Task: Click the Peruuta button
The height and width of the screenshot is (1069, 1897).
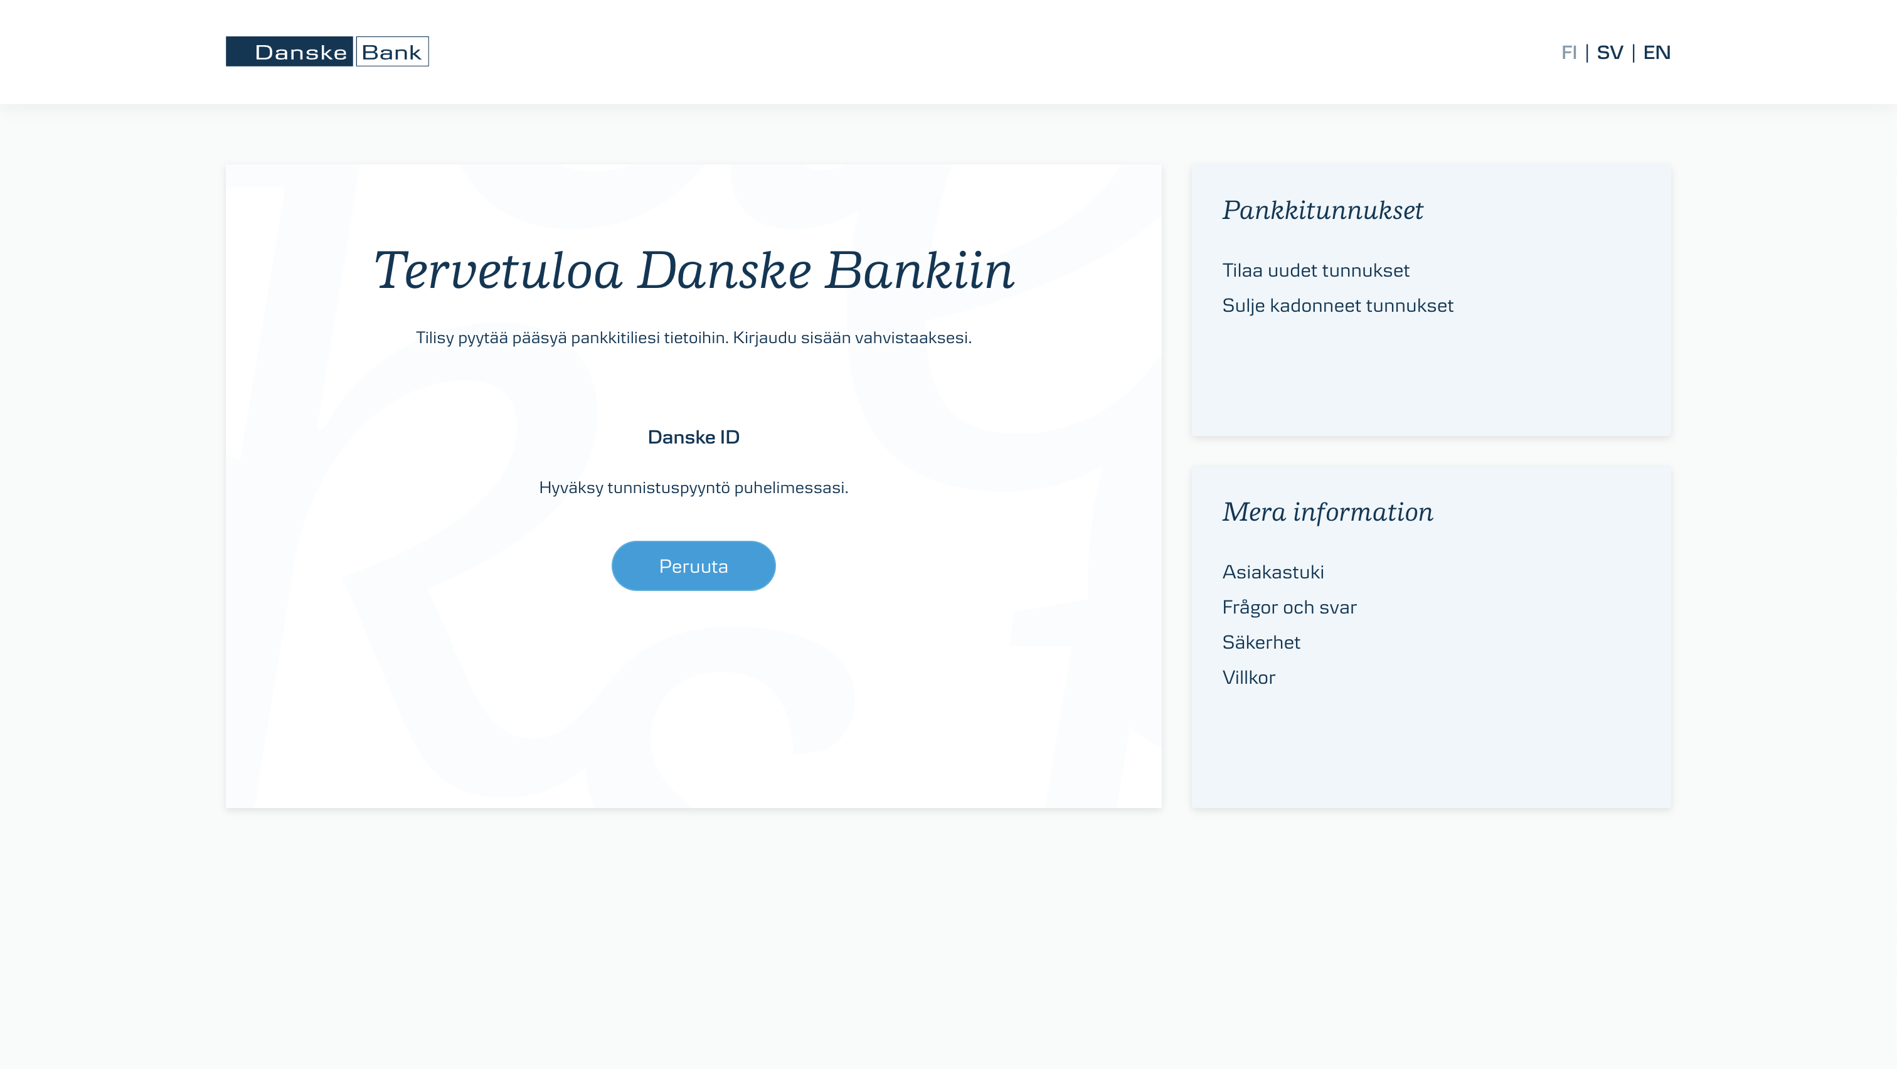Action: 693,565
